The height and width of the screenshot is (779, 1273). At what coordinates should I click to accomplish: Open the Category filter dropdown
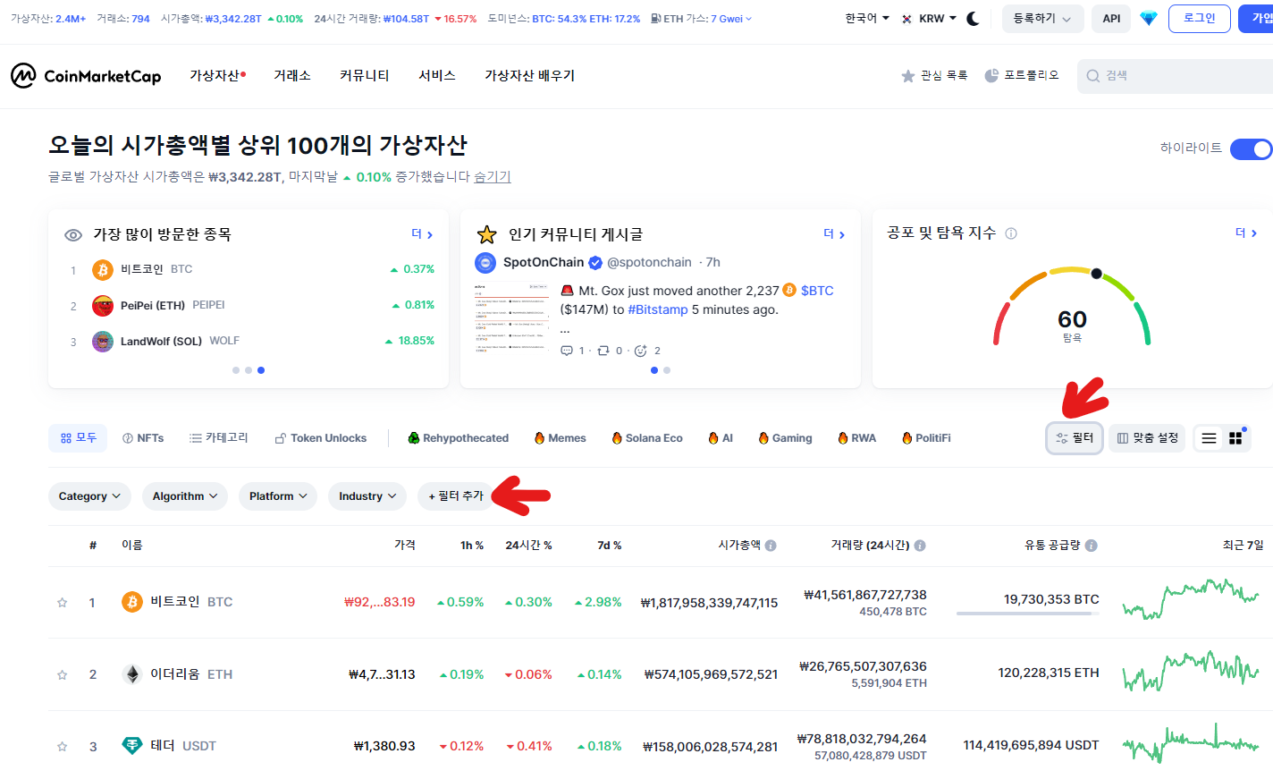(89, 496)
